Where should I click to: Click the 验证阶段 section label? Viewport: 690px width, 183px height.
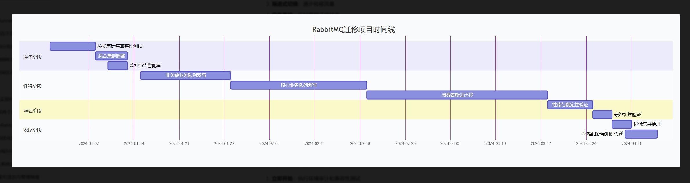32,111
